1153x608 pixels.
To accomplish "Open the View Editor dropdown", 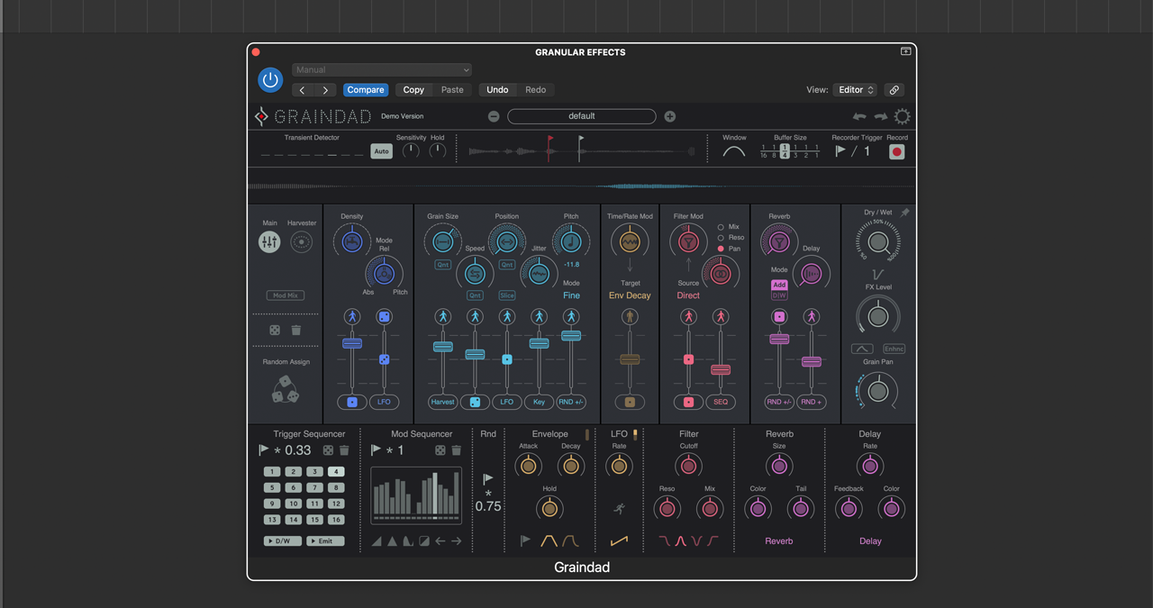I will (855, 90).
